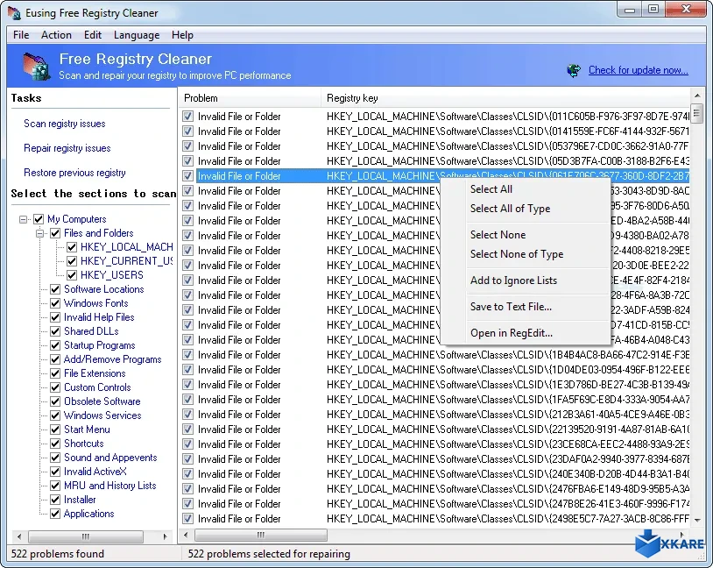
Task: Collapse the Files and Folders node
Action: 40,233
